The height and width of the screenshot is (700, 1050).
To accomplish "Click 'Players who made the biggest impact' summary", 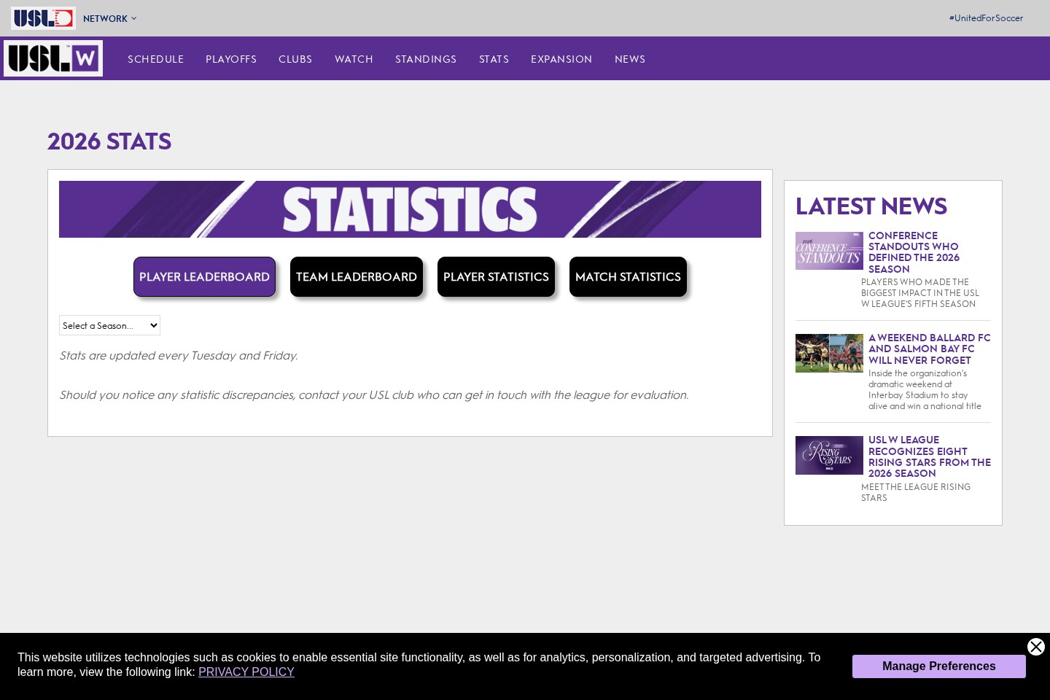I will [x=920, y=292].
